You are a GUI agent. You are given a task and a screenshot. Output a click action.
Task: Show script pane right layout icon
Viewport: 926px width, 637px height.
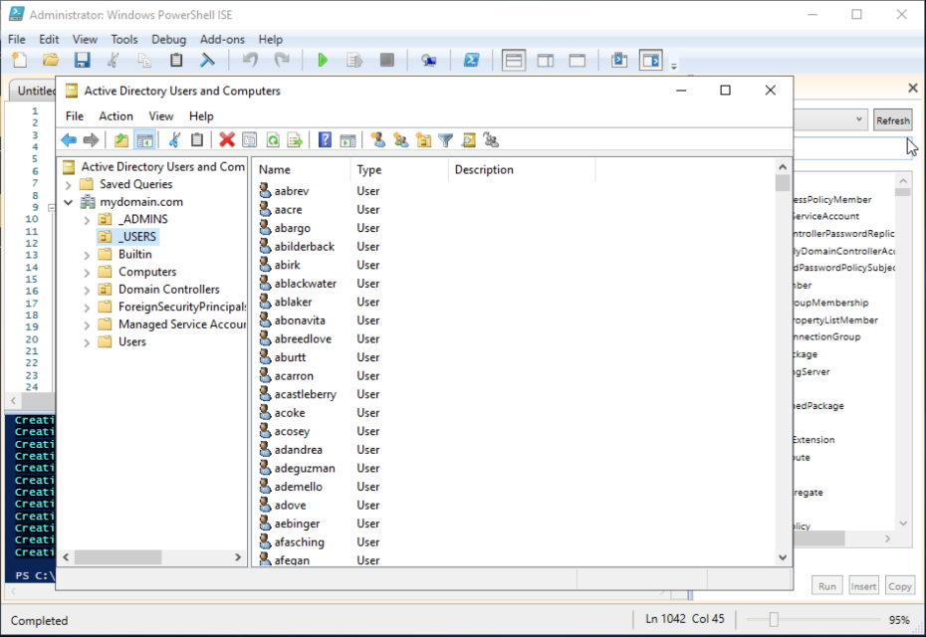(546, 61)
